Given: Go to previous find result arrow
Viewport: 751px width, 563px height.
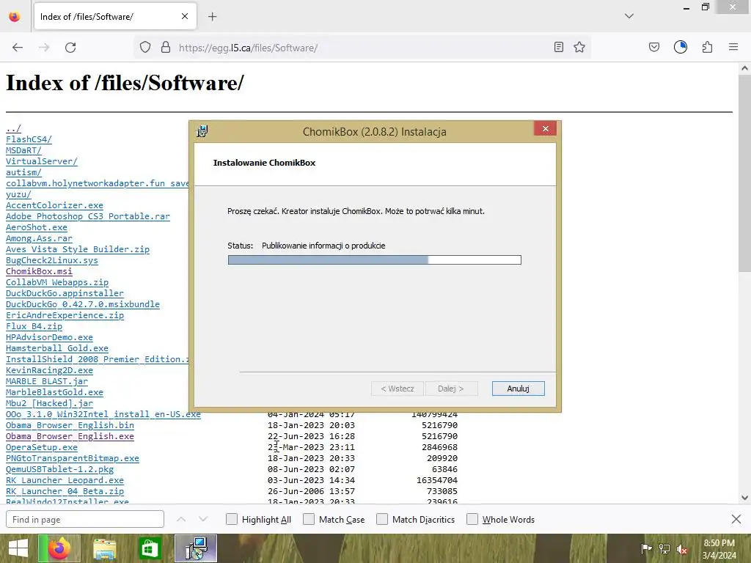Looking at the screenshot, I should [181, 519].
